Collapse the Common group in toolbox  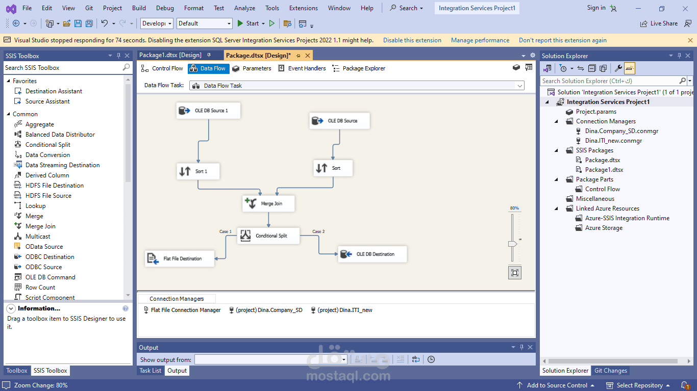[8, 114]
